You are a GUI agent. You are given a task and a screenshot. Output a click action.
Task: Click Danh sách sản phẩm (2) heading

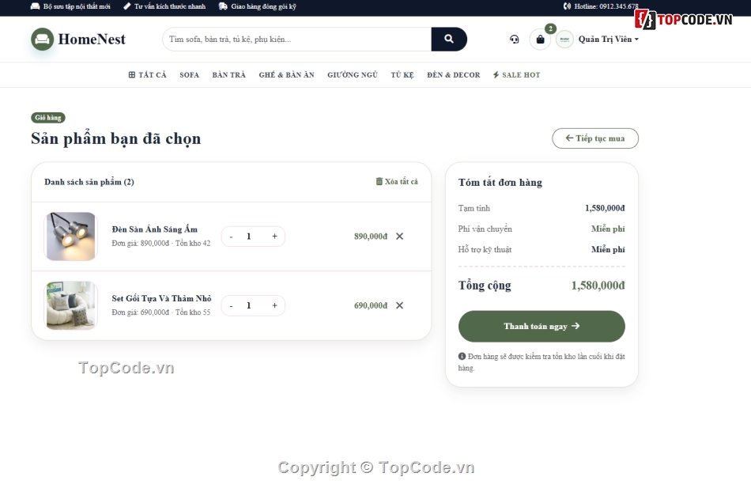89,182
